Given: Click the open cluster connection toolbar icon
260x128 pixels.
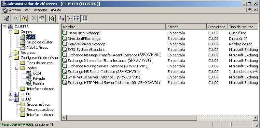Looking at the screenshot, I should coord(7,18).
